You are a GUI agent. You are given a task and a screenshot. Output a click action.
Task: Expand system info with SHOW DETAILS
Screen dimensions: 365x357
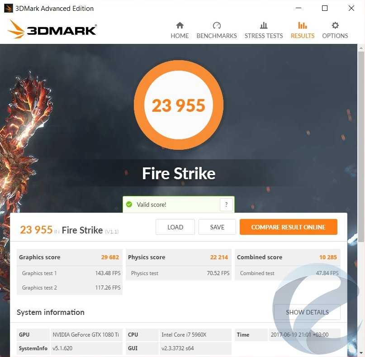coord(307,312)
